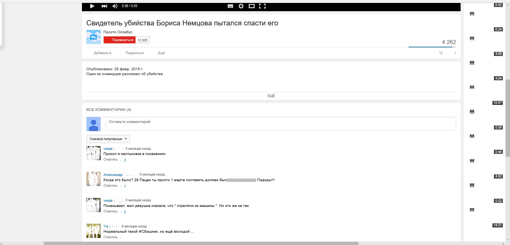Screen dimensions: 510x245
Task: Click the like count 12
Action: pos(441,53)
